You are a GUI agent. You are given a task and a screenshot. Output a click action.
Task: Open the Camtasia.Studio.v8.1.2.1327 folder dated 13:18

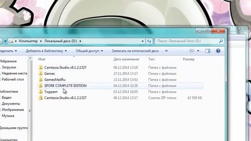(x=65, y=67)
